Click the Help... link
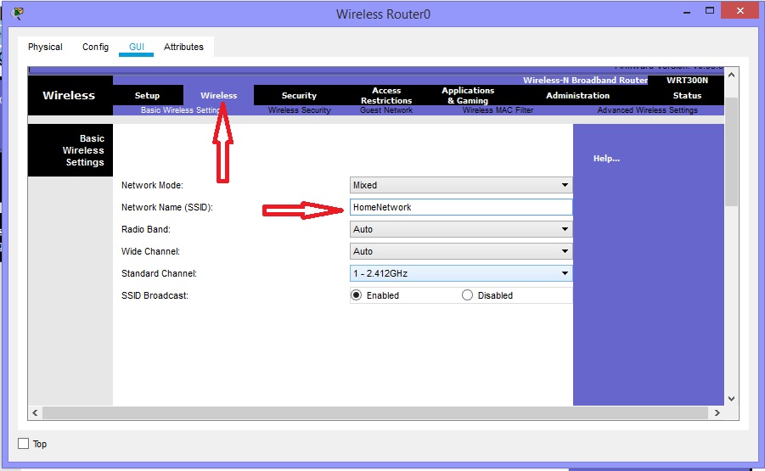This screenshot has width=765, height=471. click(x=606, y=159)
